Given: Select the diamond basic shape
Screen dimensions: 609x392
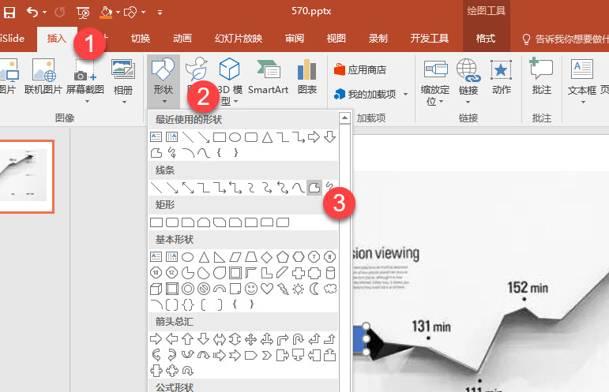Looking at the screenshot, I should [x=267, y=256].
